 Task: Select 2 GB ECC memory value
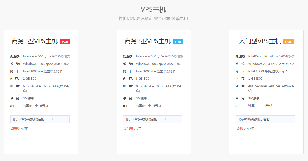(x=30, y=79)
